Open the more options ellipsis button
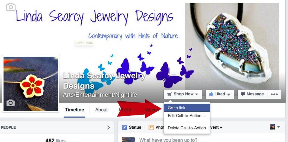 [274, 94]
